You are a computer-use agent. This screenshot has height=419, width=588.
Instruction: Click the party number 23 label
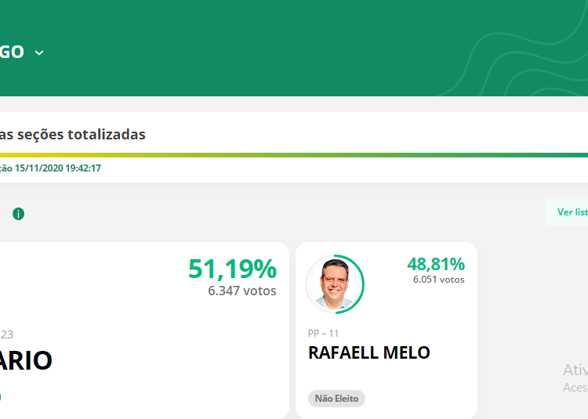[x=7, y=334]
